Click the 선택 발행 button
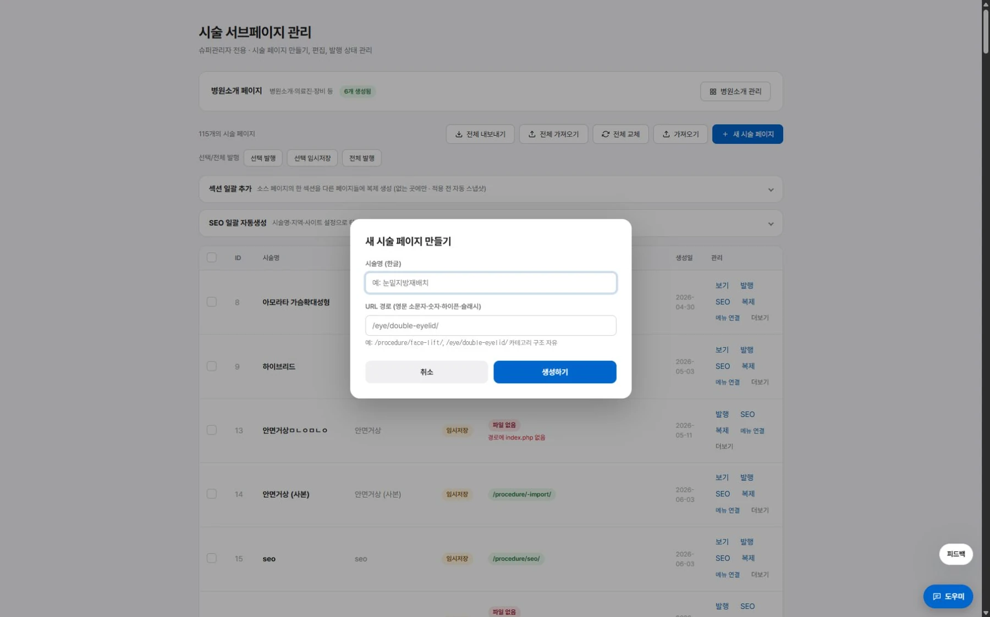Screen dimensions: 990x617 [x=263, y=158]
